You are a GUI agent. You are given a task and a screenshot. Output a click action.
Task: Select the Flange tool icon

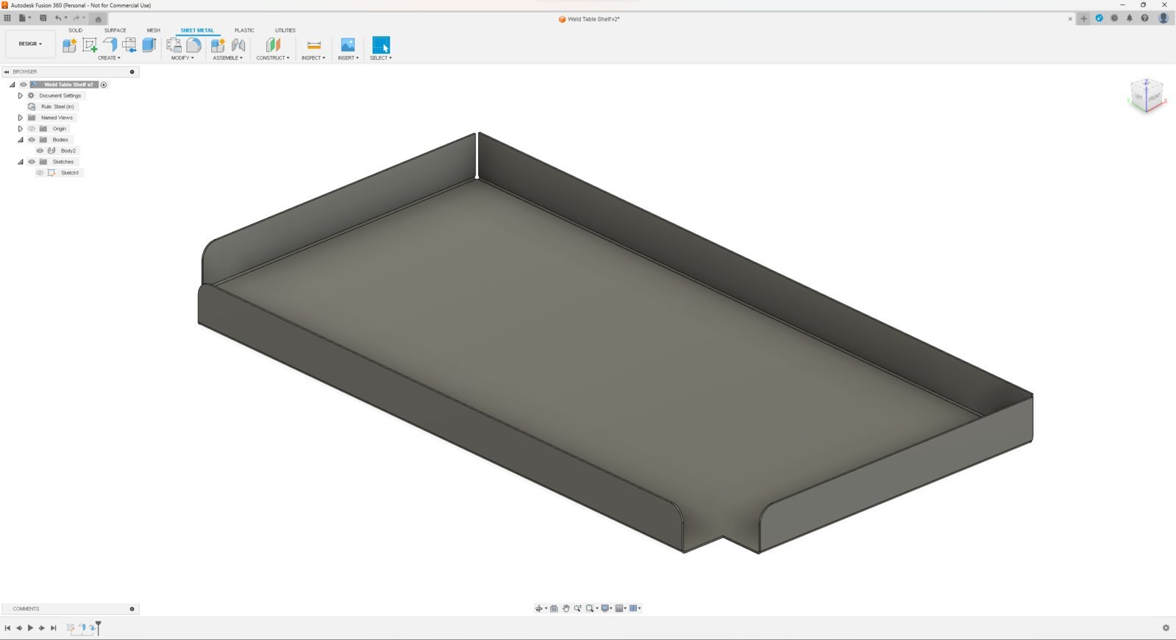(x=110, y=45)
